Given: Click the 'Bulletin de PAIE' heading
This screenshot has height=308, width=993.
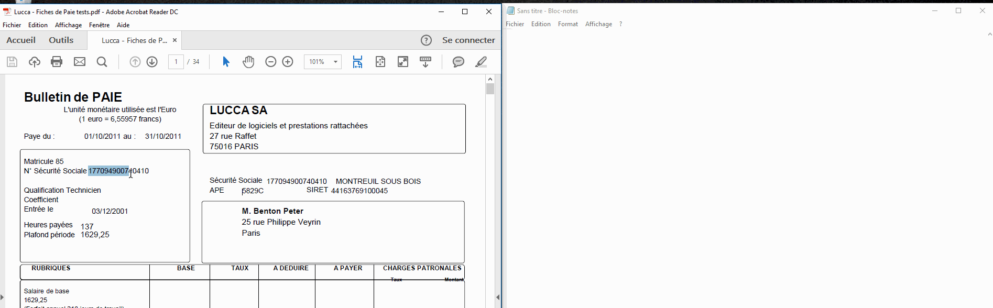Looking at the screenshot, I should click(x=73, y=97).
